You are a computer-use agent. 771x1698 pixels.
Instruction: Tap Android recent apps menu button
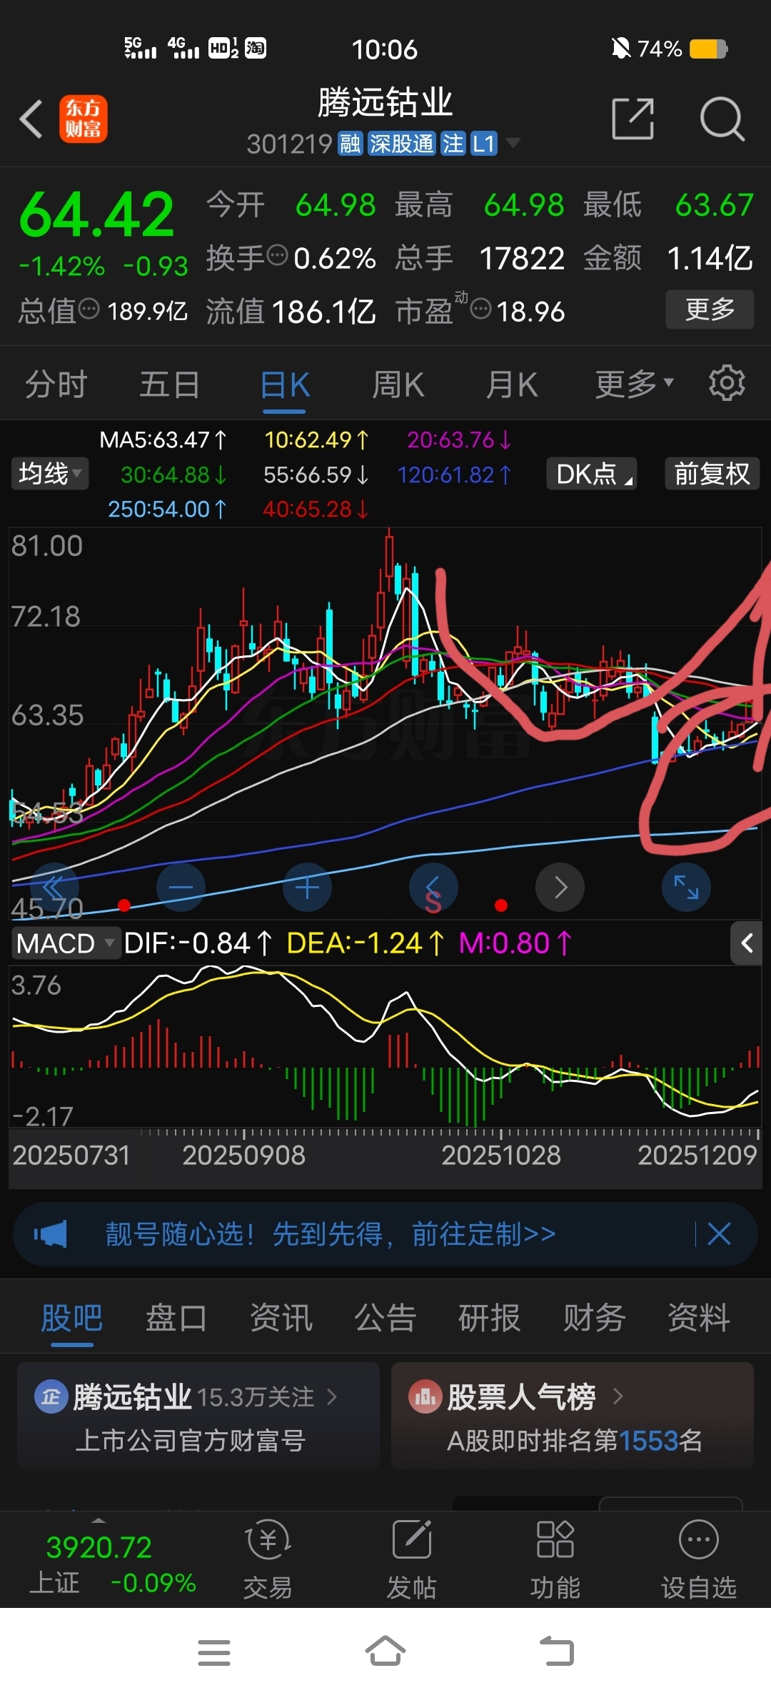pyautogui.click(x=214, y=1652)
